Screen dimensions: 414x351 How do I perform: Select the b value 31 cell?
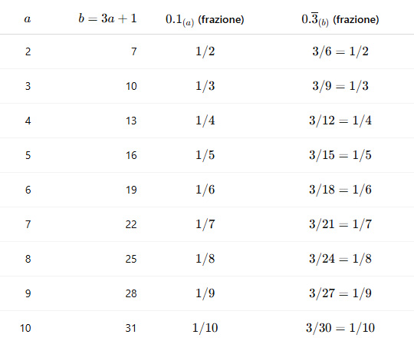click(131, 328)
